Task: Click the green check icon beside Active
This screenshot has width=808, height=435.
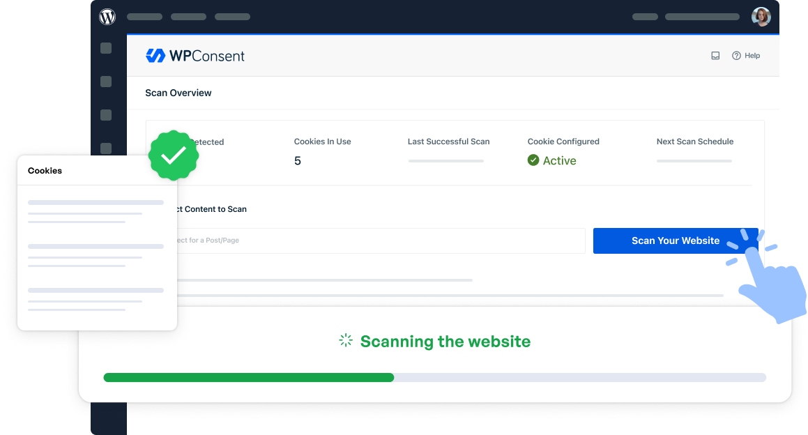Action: tap(533, 160)
